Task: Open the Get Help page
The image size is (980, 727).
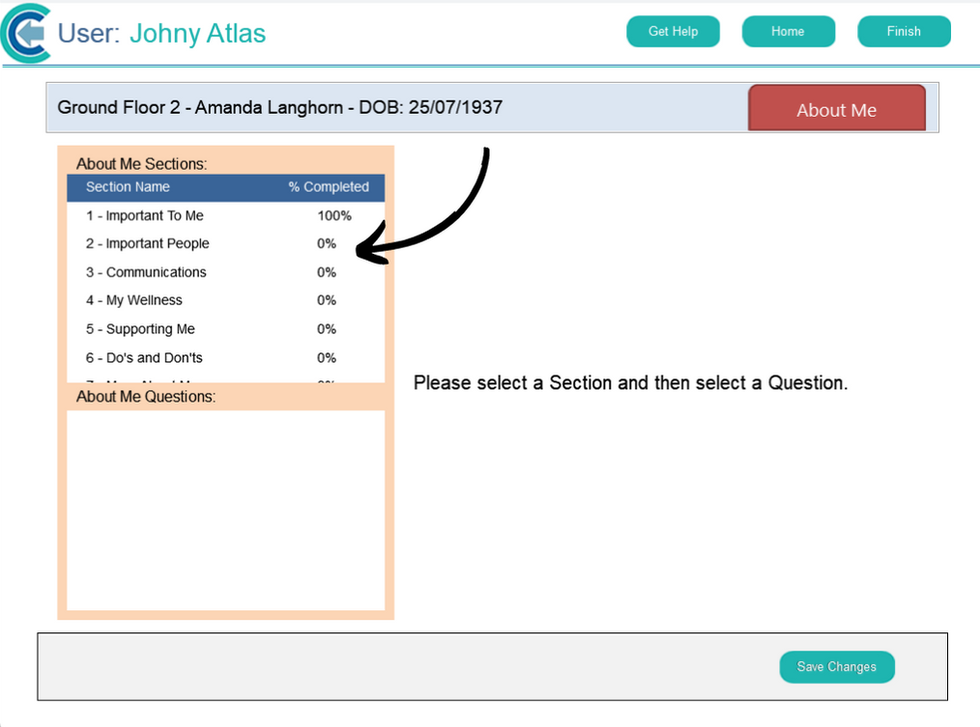Action: [x=673, y=32]
